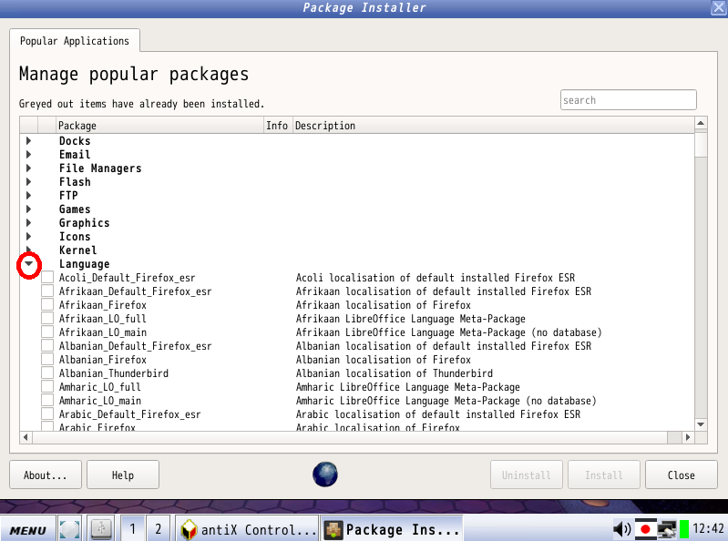Check Arabic_Default_Firefox_esr checkbox
This screenshot has width=728, height=541.
pyautogui.click(x=47, y=413)
